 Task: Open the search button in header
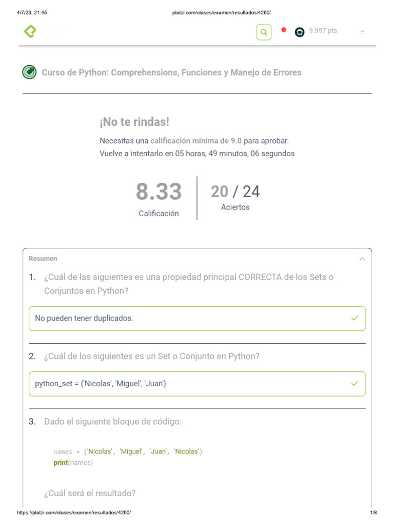pos(264,32)
